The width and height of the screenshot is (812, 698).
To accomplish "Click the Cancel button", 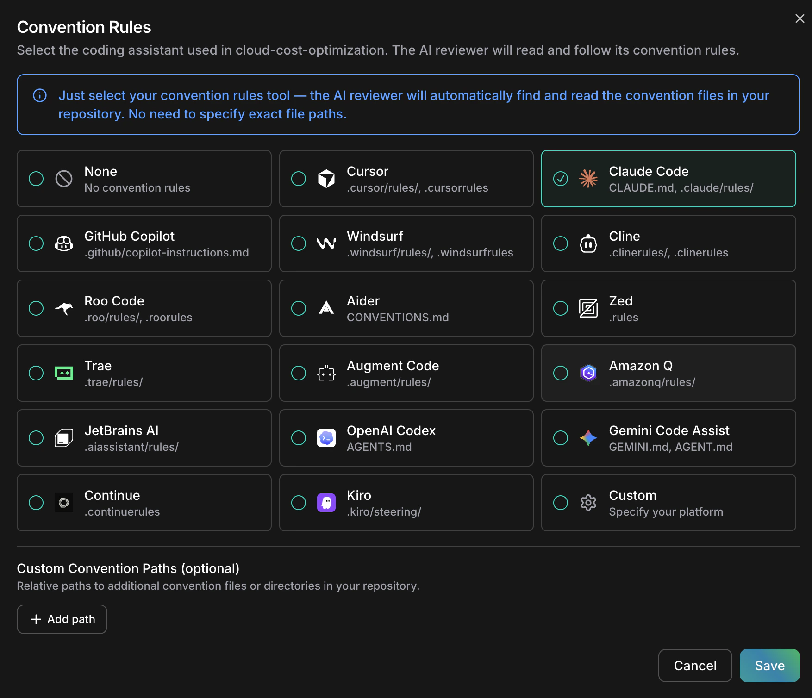I will point(695,666).
